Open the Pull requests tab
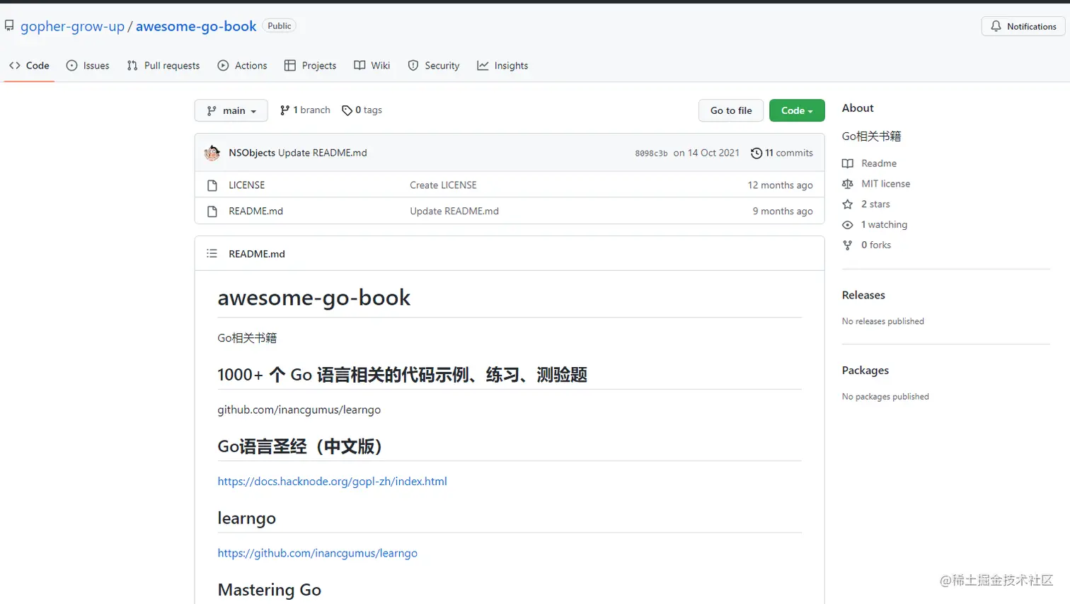Screen dimensions: 1070x604 point(163,66)
